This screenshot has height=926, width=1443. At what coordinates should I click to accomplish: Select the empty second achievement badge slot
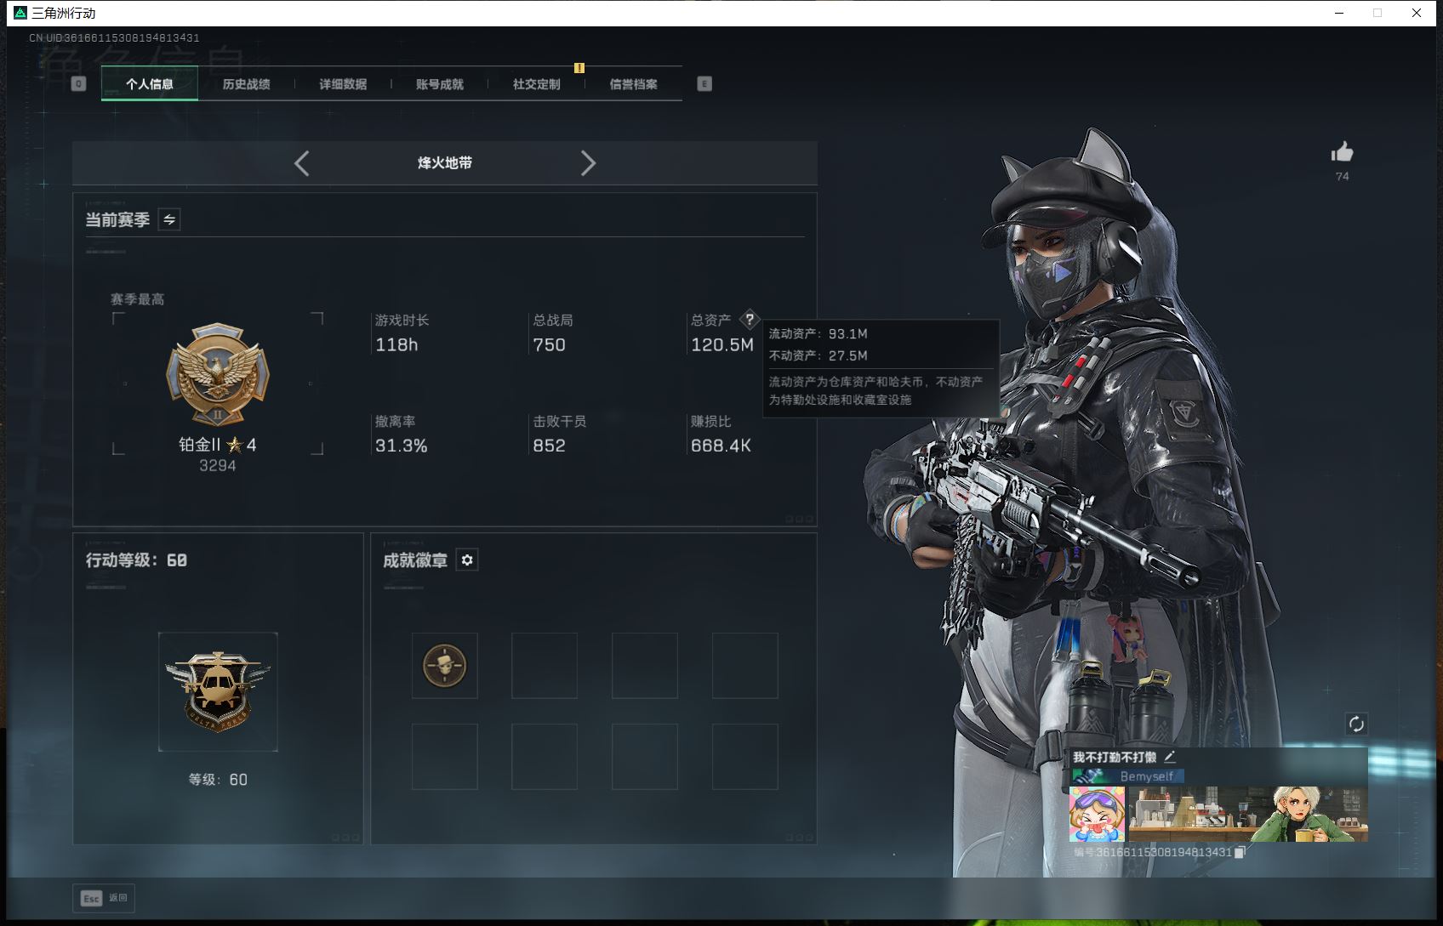tap(545, 666)
